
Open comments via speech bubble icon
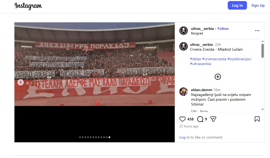200,119
